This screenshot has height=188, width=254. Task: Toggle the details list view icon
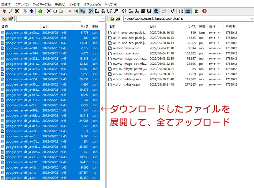(187, 11)
